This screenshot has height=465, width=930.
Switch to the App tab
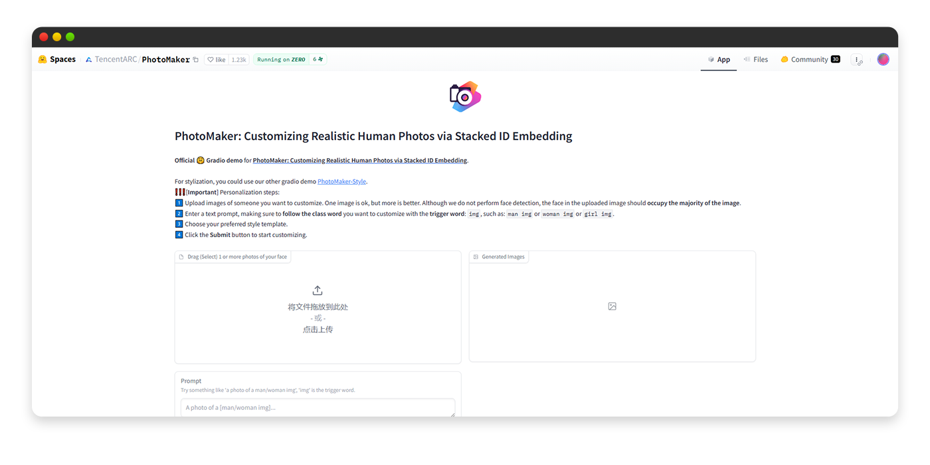coord(719,59)
